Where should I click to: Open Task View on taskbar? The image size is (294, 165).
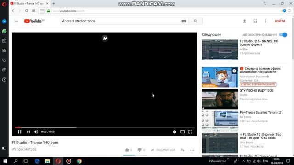pos(26,161)
